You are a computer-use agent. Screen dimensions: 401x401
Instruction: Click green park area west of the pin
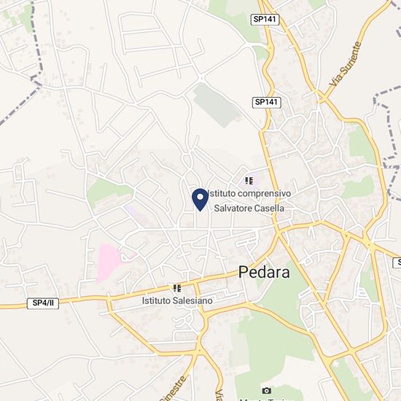click(107, 192)
